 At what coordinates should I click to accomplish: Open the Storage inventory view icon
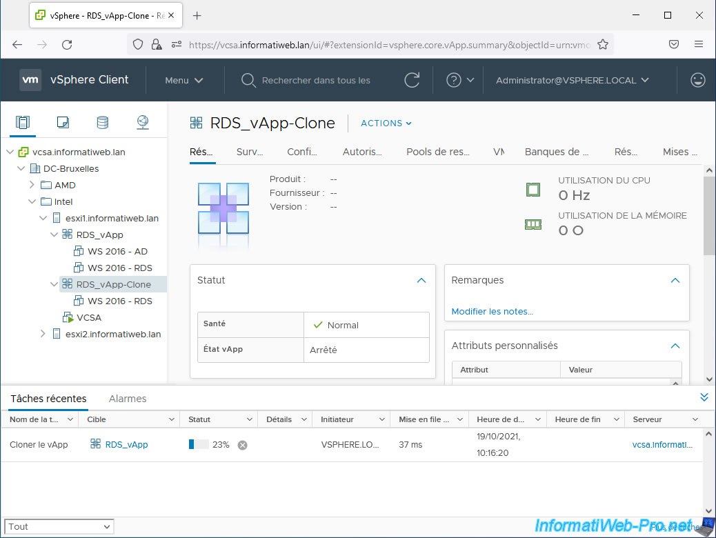[x=102, y=123]
